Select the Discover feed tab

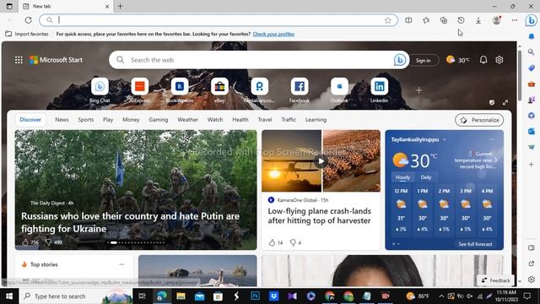(x=30, y=120)
